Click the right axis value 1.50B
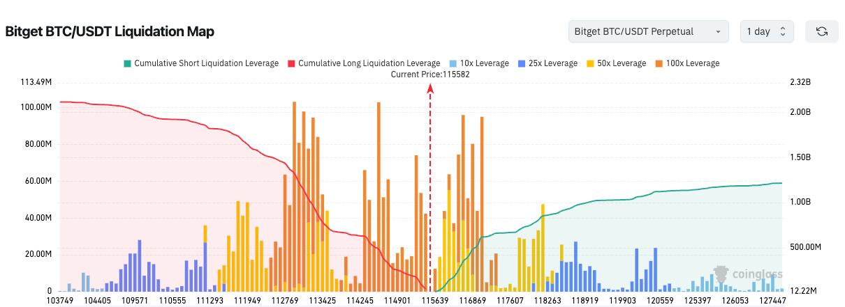 pyautogui.click(x=800, y=157)
